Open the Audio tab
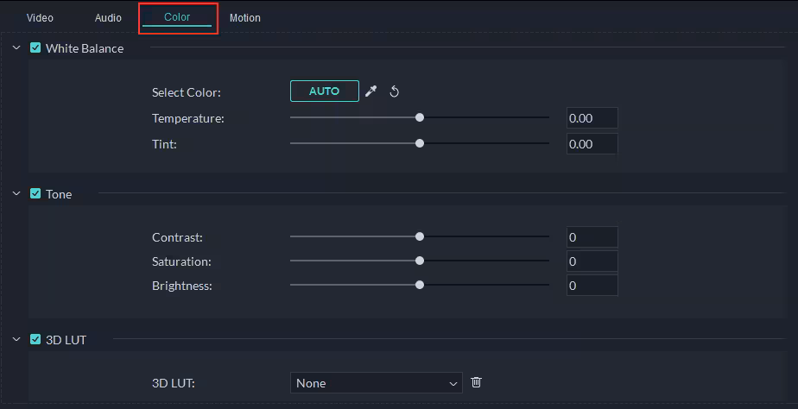Viewport: 798px width, 409px height. [108, 18]
